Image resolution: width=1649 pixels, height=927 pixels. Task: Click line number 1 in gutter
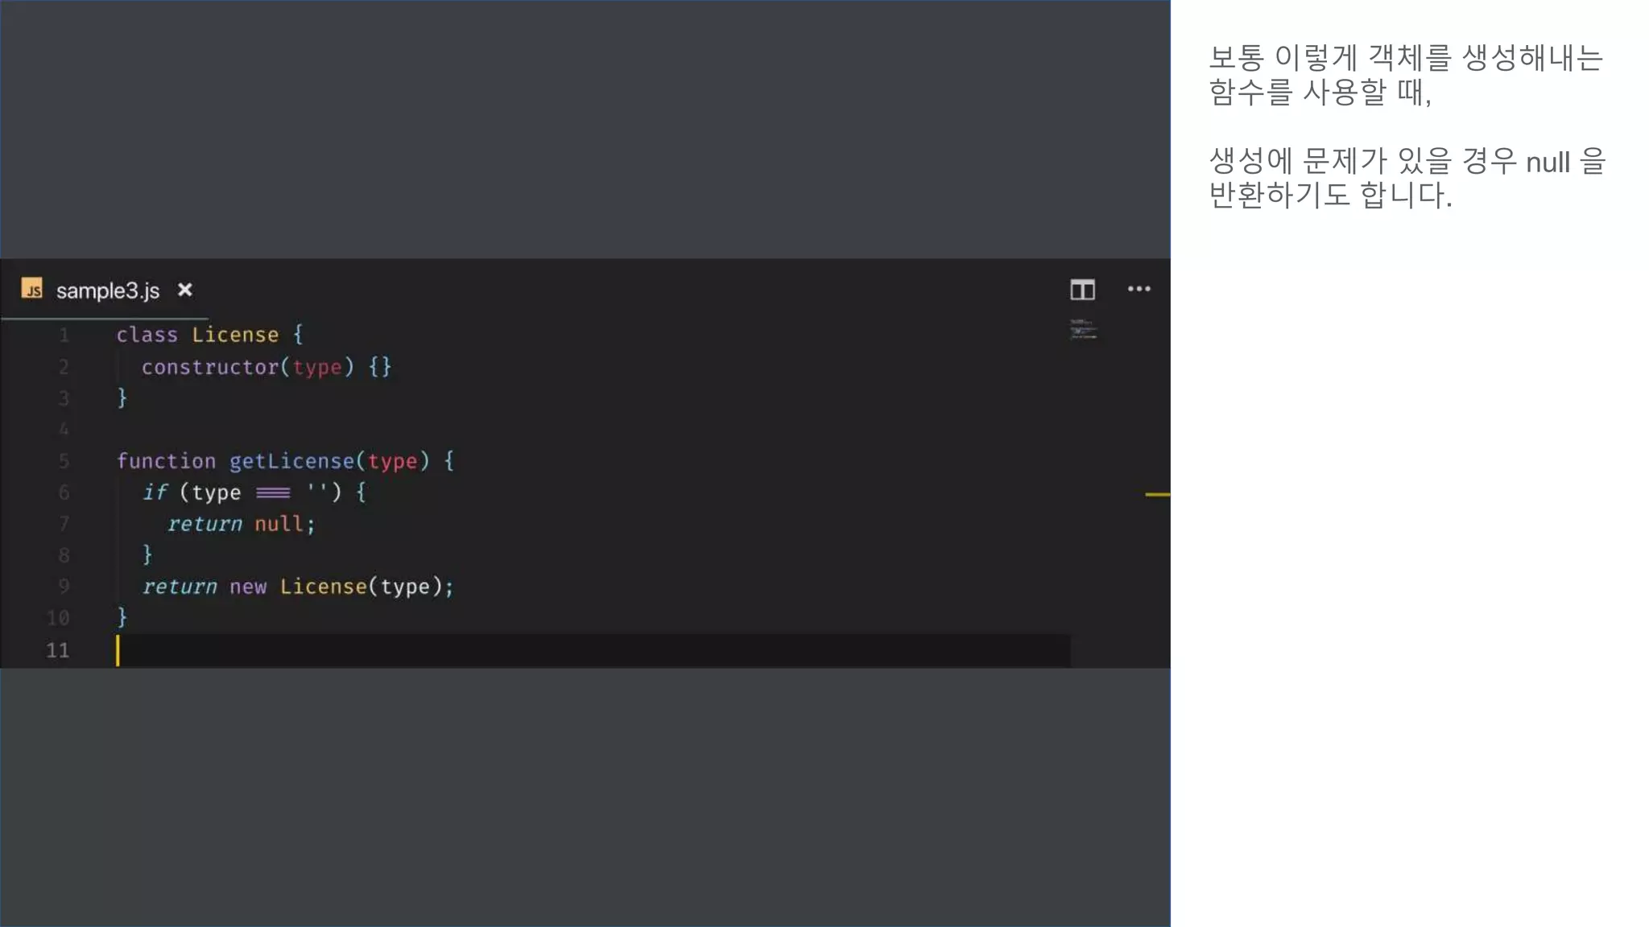click(64, 335)
